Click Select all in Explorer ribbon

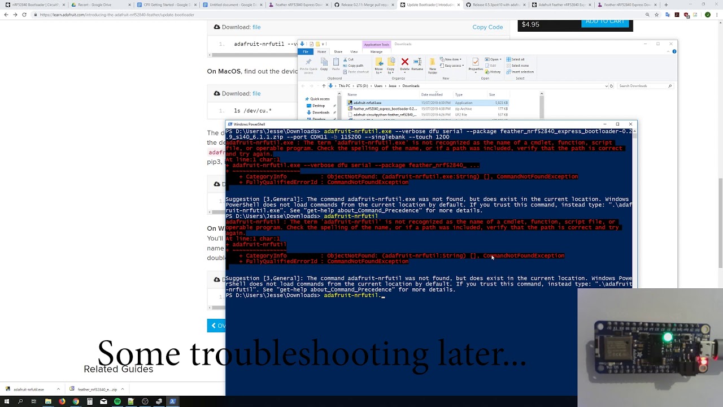(x=516, y=59)
